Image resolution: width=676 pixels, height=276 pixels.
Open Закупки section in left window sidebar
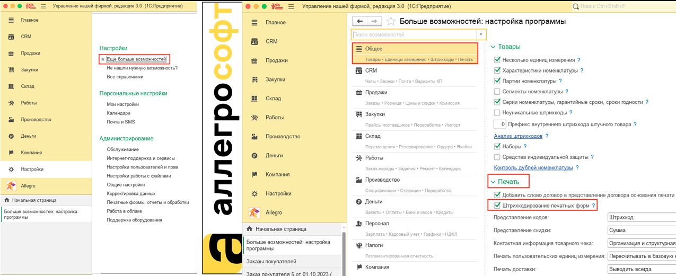click(x=30, y=70)
